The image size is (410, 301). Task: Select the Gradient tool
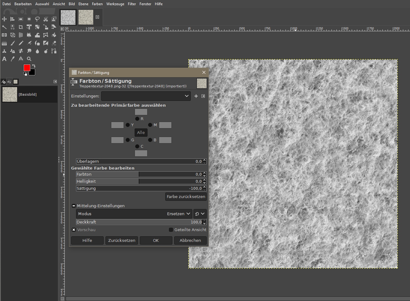[x=4, y=43]
